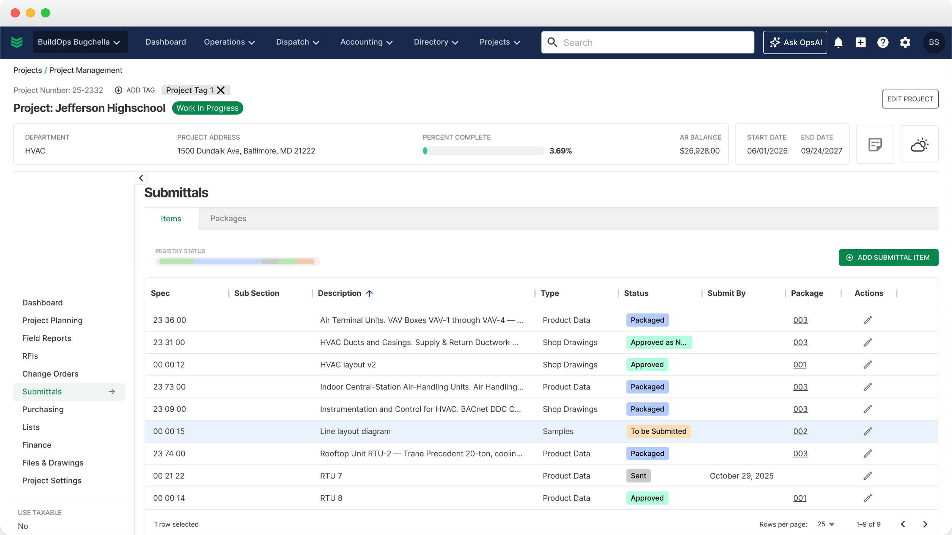The image size is (952, 535).
Task: Click the Ask OpsAI button
Action: click(795, 42)
